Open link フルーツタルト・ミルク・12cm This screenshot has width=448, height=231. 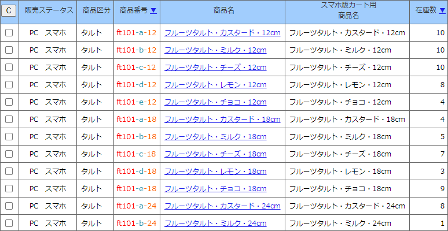point(215,50)
